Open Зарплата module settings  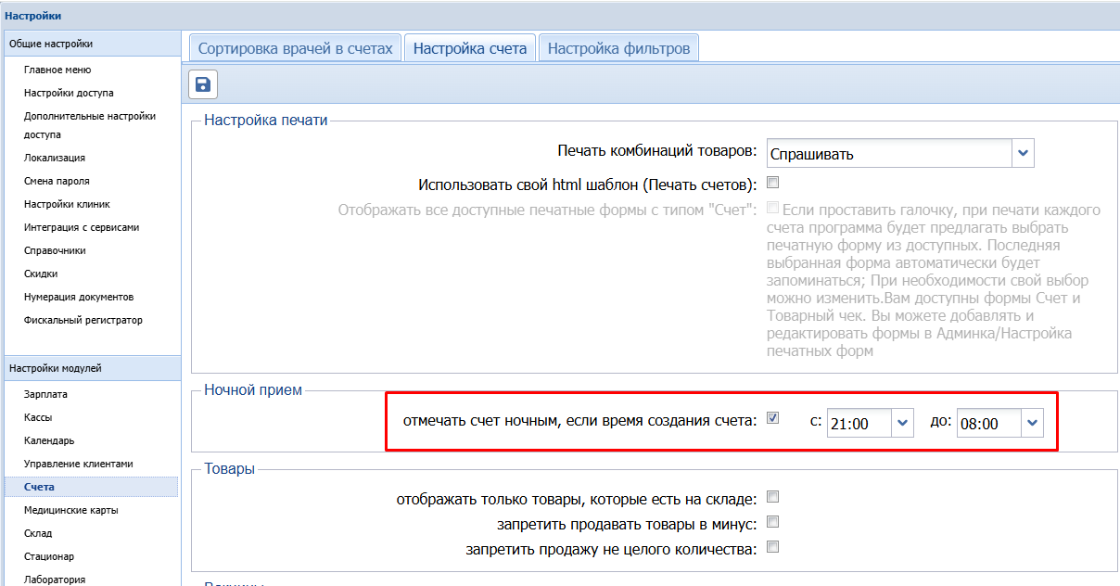[x=45, y=394]
